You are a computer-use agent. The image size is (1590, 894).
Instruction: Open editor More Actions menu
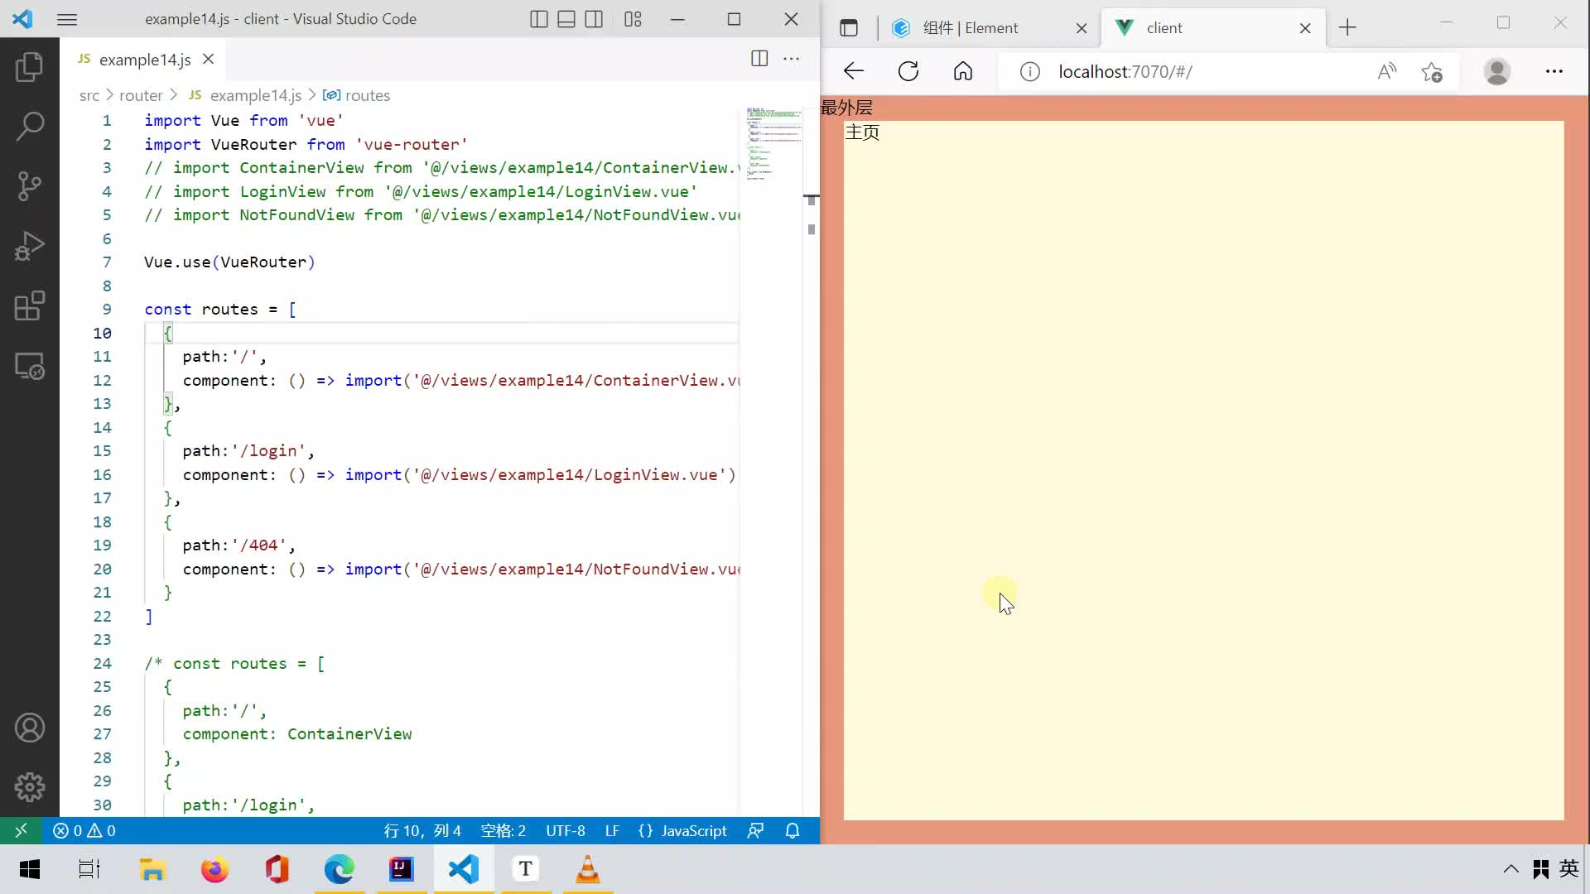click(792, 58)
